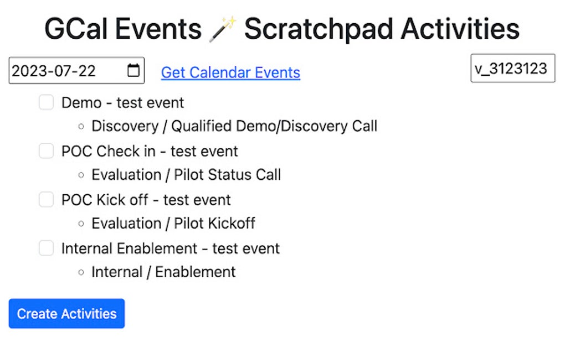Click the GCal Events heading text
The image size is (565, 353).
pyautogui.click(x=123, y=29)
